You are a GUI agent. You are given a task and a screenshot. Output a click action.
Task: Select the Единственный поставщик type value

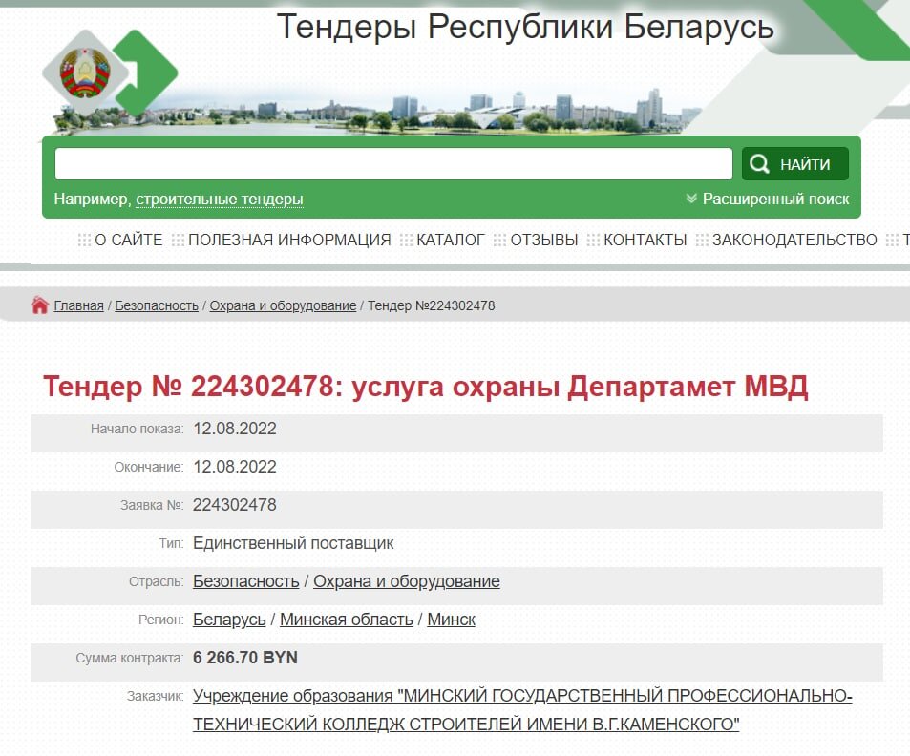293,543
